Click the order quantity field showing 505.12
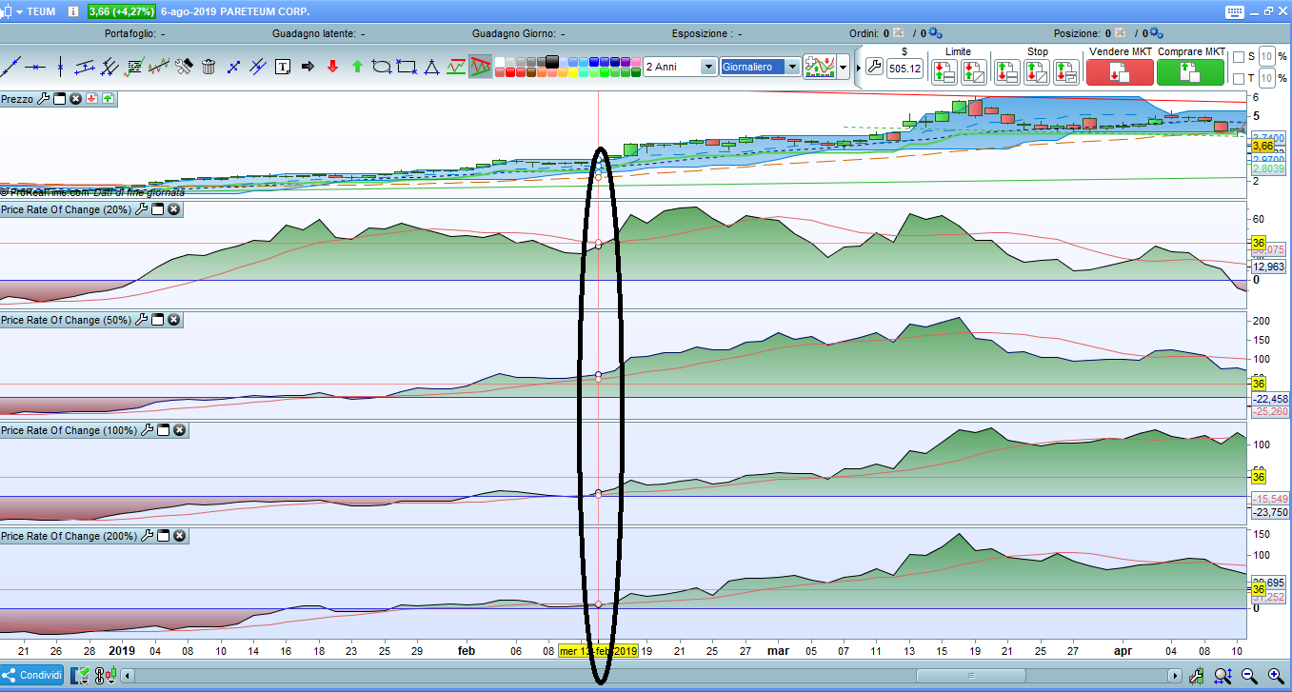 click(x=904, y=69)
